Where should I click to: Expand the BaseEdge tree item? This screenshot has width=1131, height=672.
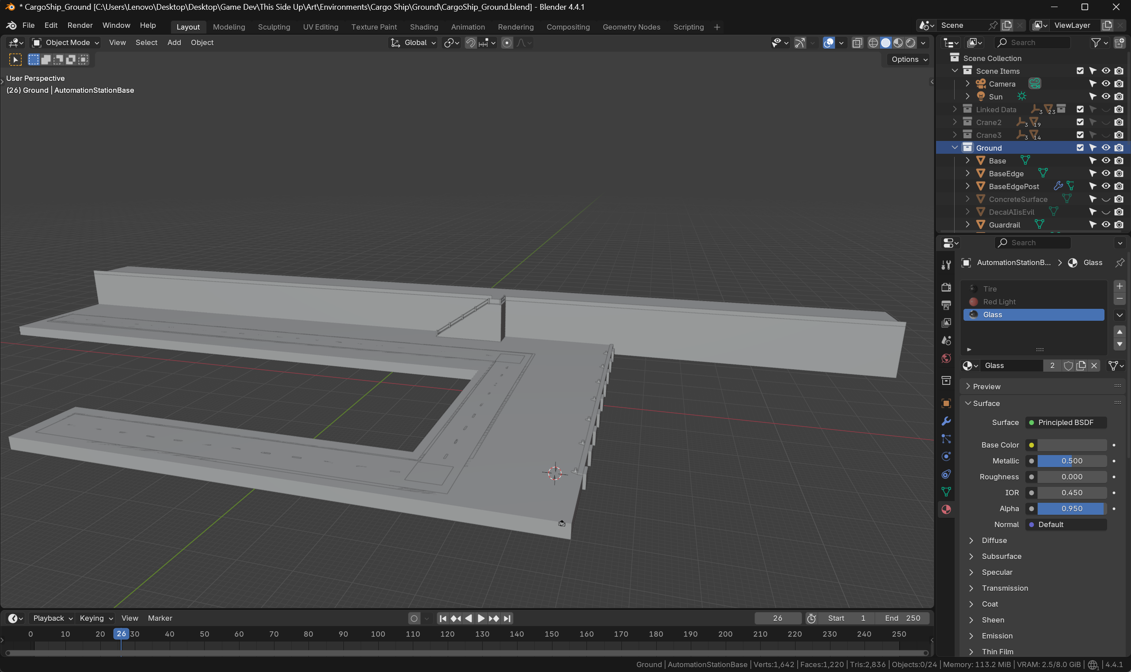tap(967, 174)
